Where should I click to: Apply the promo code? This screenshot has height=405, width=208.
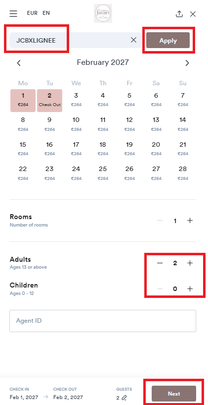(168, 40)
